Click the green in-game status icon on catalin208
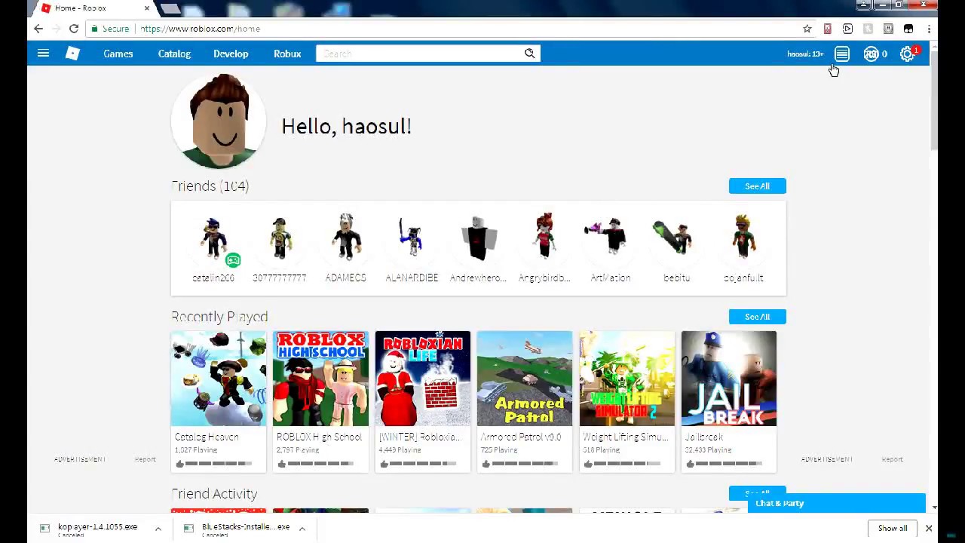 click(x=233, y=260)
